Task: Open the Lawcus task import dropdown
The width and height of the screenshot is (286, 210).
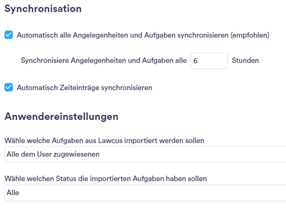Action: [145, 155]
